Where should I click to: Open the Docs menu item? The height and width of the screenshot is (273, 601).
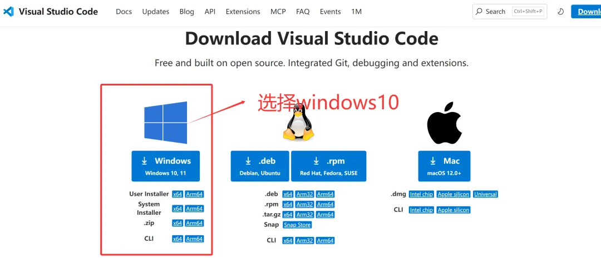click(x=124, y=12)
